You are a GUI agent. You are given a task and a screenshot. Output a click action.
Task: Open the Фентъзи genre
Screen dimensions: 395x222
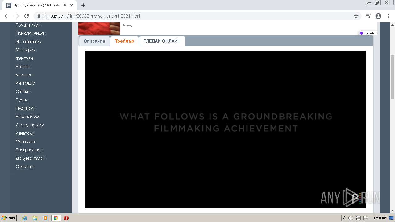24,58
